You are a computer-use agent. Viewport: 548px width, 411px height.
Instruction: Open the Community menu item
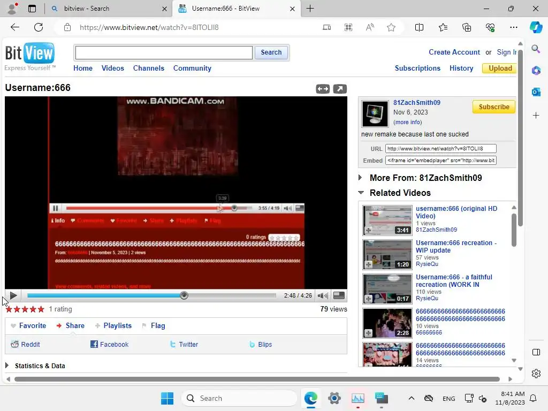click(192, 68)
